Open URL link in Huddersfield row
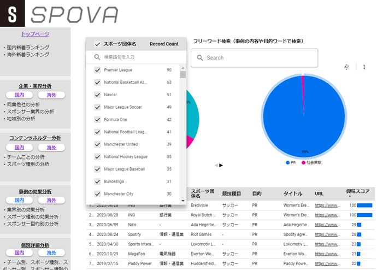 [x=327, y=263]
